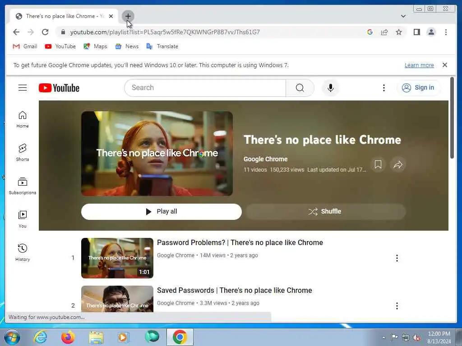The image size is (462, 346).
Task: Go forward one page
Action: click(x=31, y=32)
